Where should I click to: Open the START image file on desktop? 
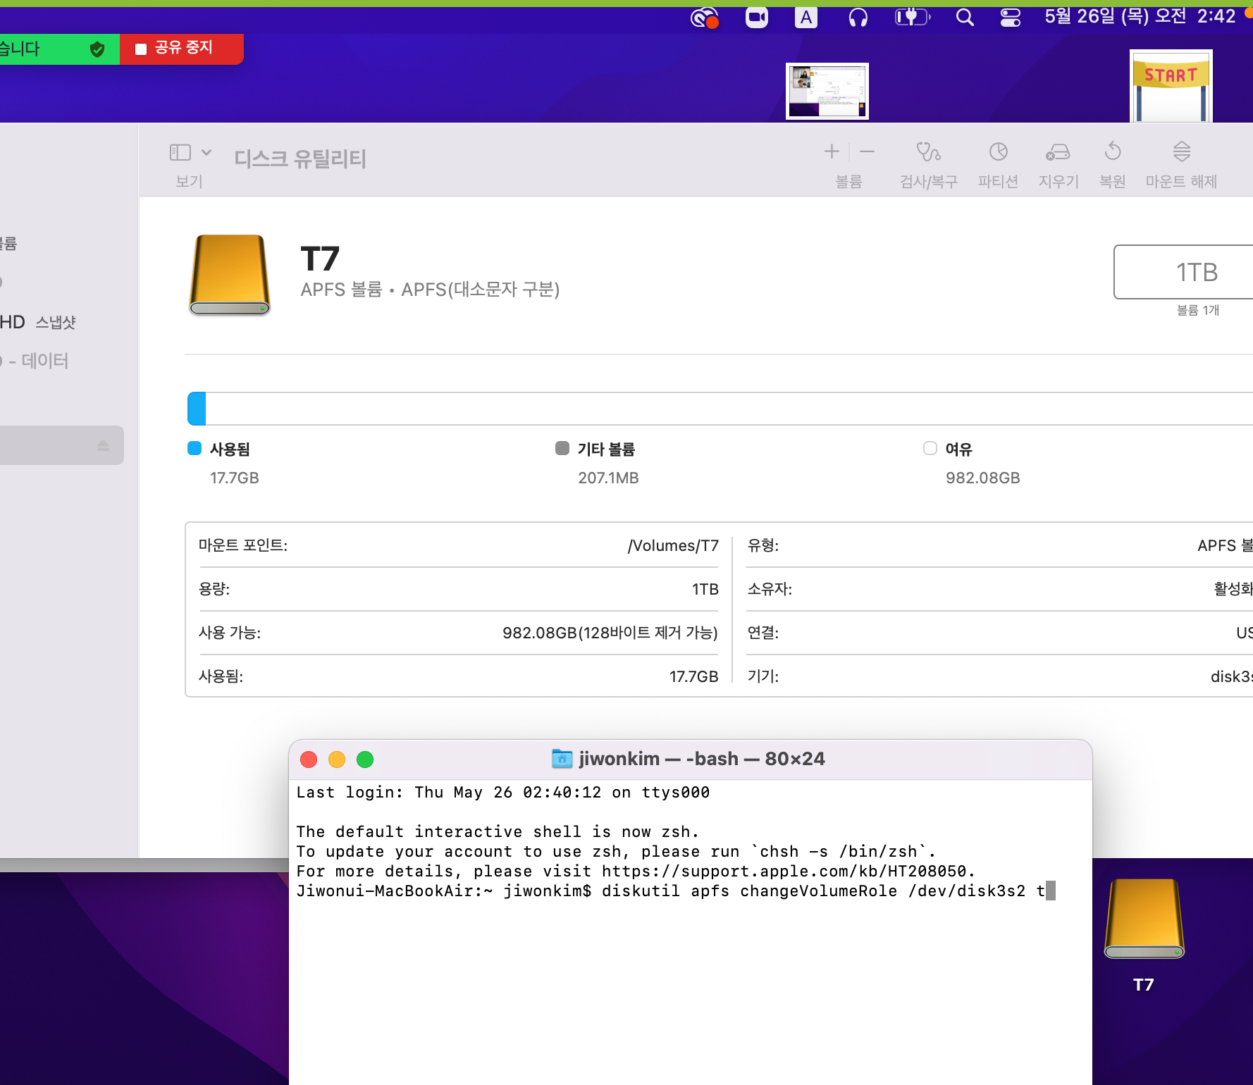1171,86
